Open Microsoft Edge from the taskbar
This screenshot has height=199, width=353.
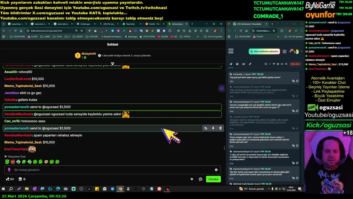click(x=58, y=189)
